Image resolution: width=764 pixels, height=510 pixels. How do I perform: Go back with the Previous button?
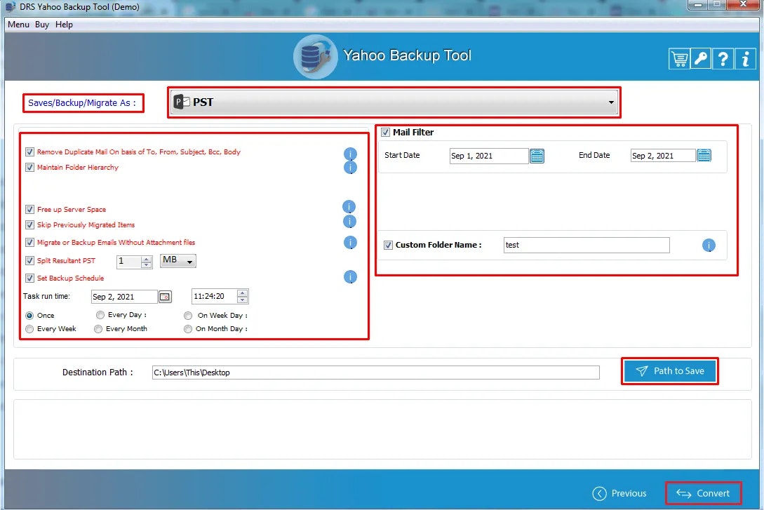619,493
